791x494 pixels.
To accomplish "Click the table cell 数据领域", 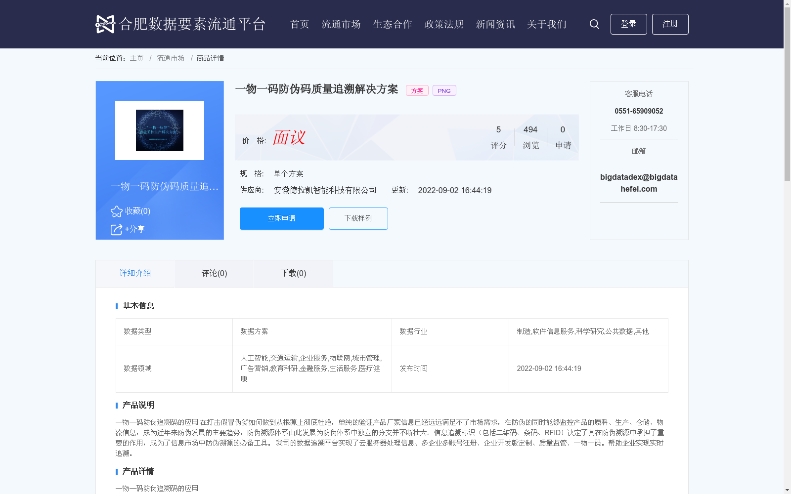I will coord(174,369).
